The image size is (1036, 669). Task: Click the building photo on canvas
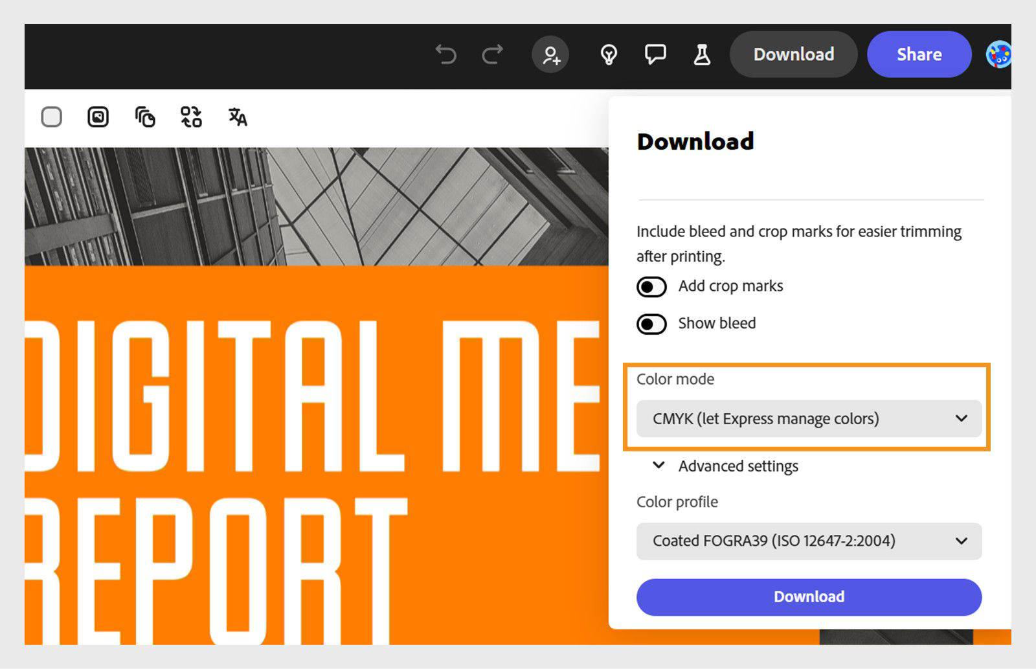pyautogui.click(x=316, y=207)
